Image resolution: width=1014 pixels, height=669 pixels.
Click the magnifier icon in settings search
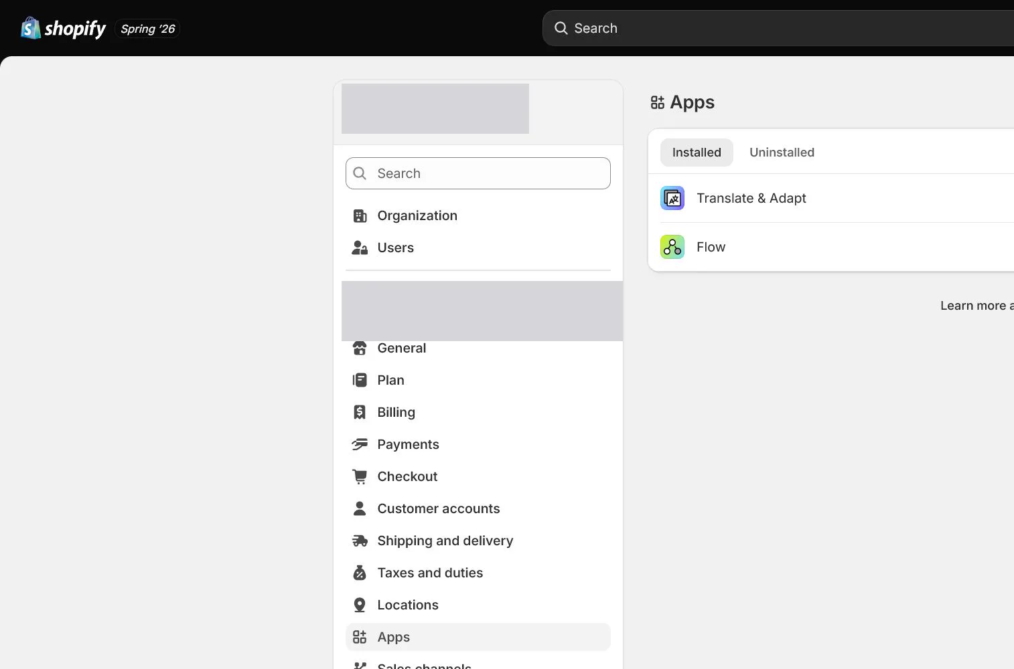click(x=360, y=173)
